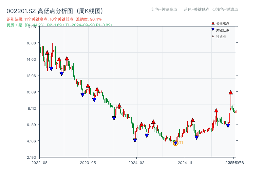Click the 10.09 price axis label

(31, 92)
